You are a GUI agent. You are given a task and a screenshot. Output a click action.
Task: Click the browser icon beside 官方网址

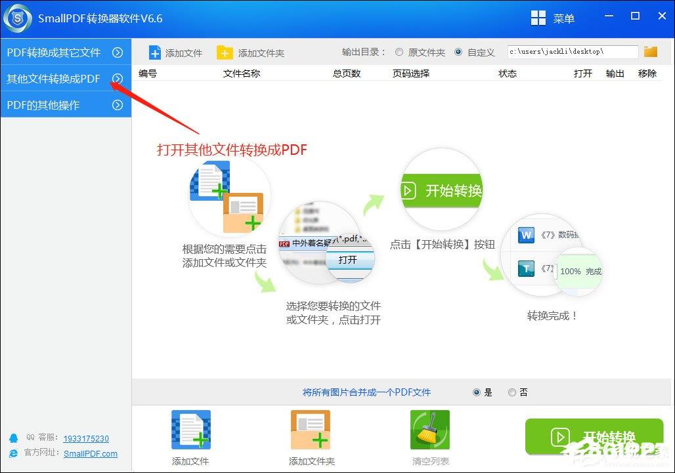[13, 453]
